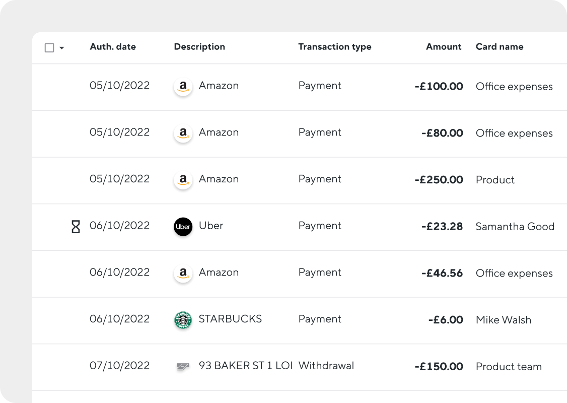Open the Samantha Good card name
Screen dimensions: 567x403
pyautogui.click(x=515, y=227)
